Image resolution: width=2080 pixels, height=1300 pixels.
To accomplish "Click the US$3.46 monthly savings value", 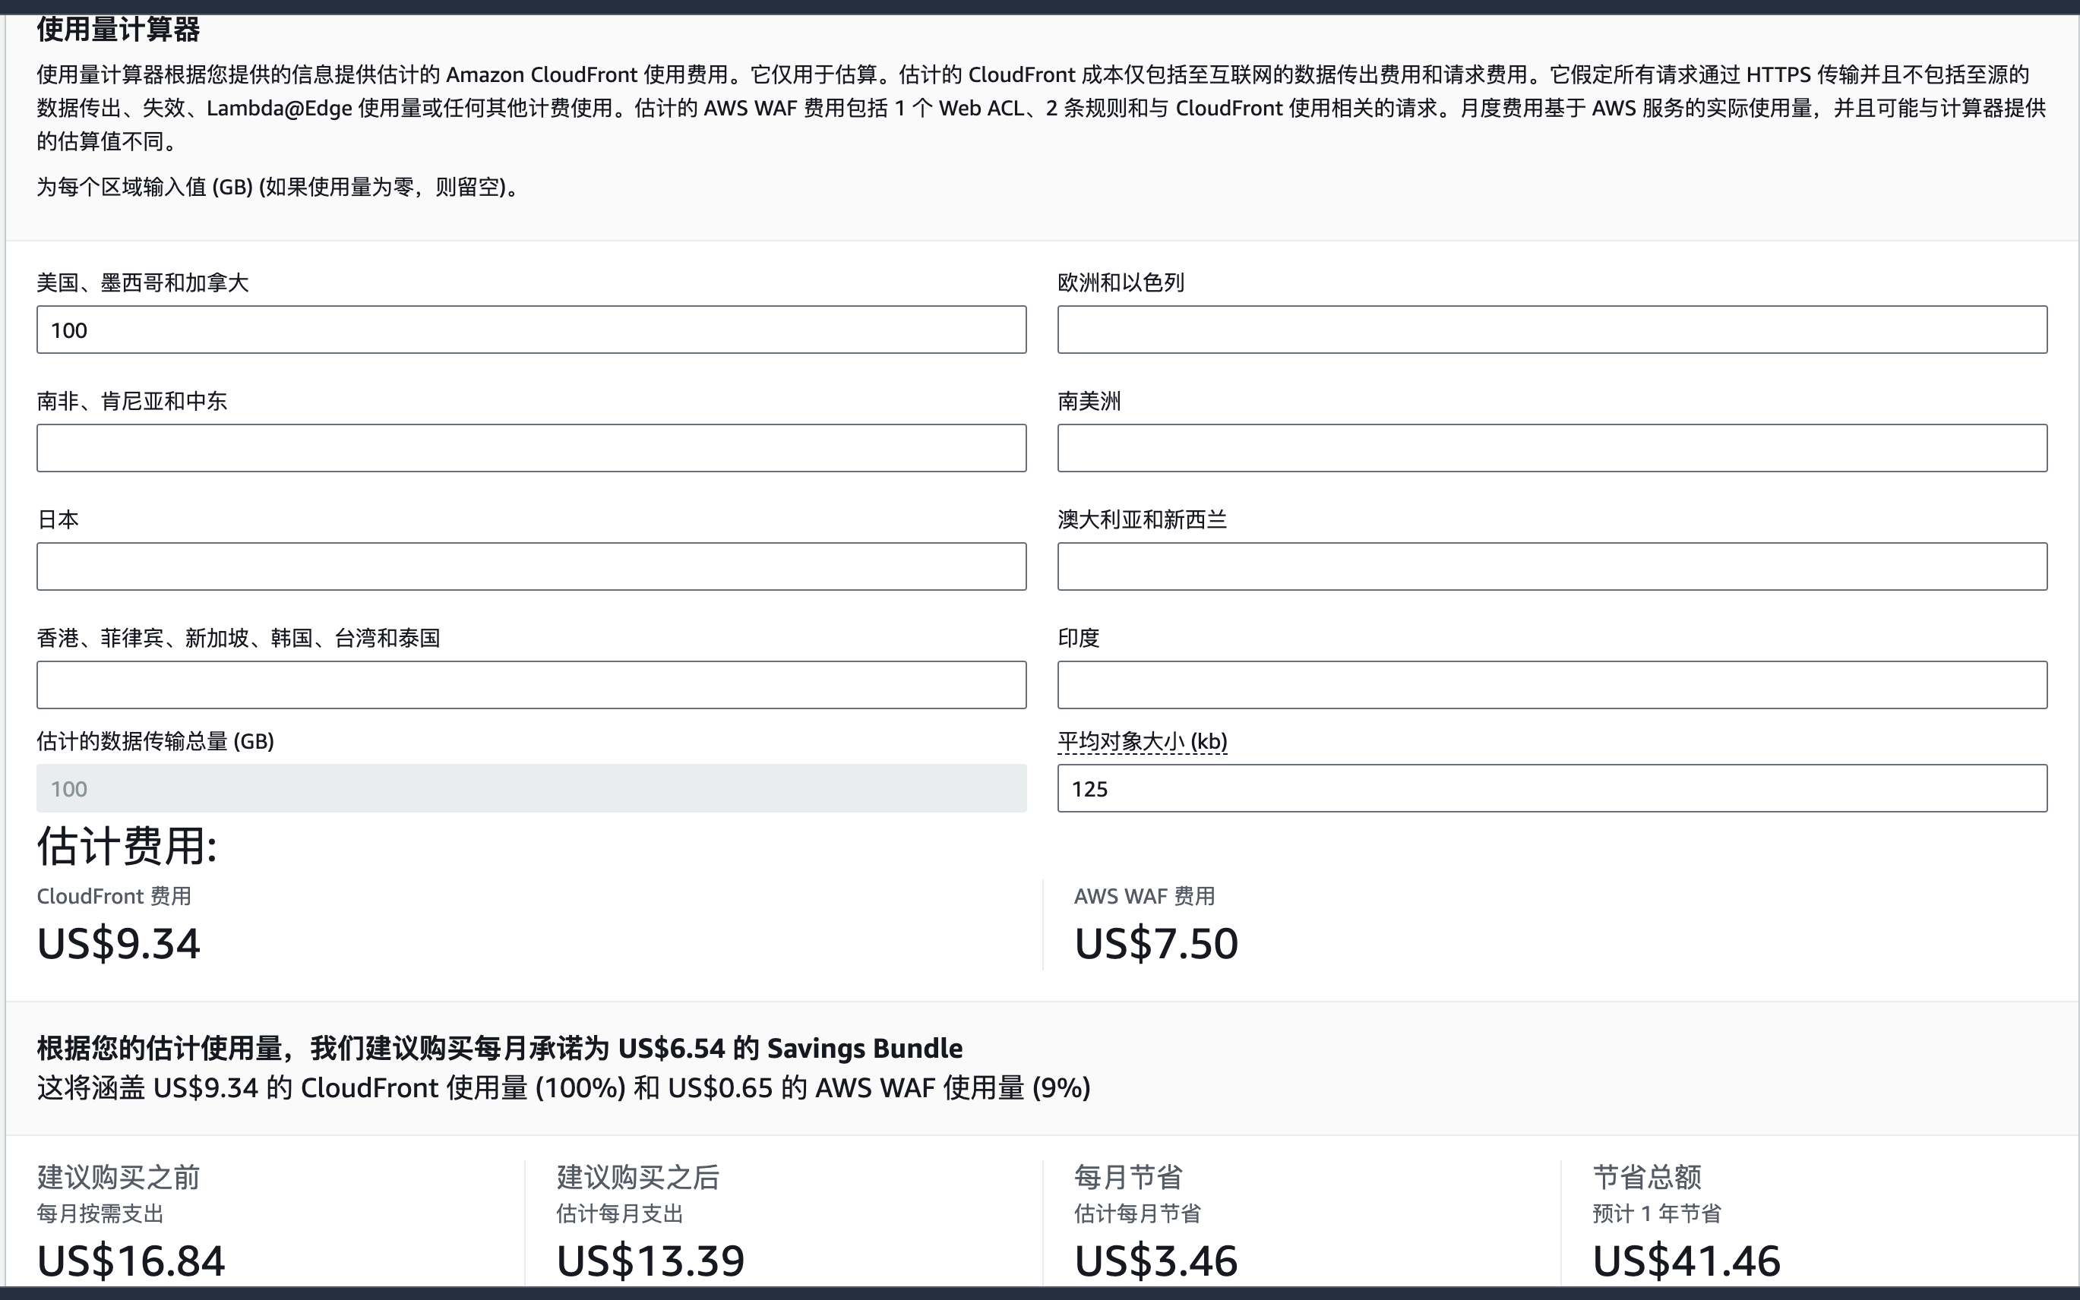I will (x=1155, y=1261).
